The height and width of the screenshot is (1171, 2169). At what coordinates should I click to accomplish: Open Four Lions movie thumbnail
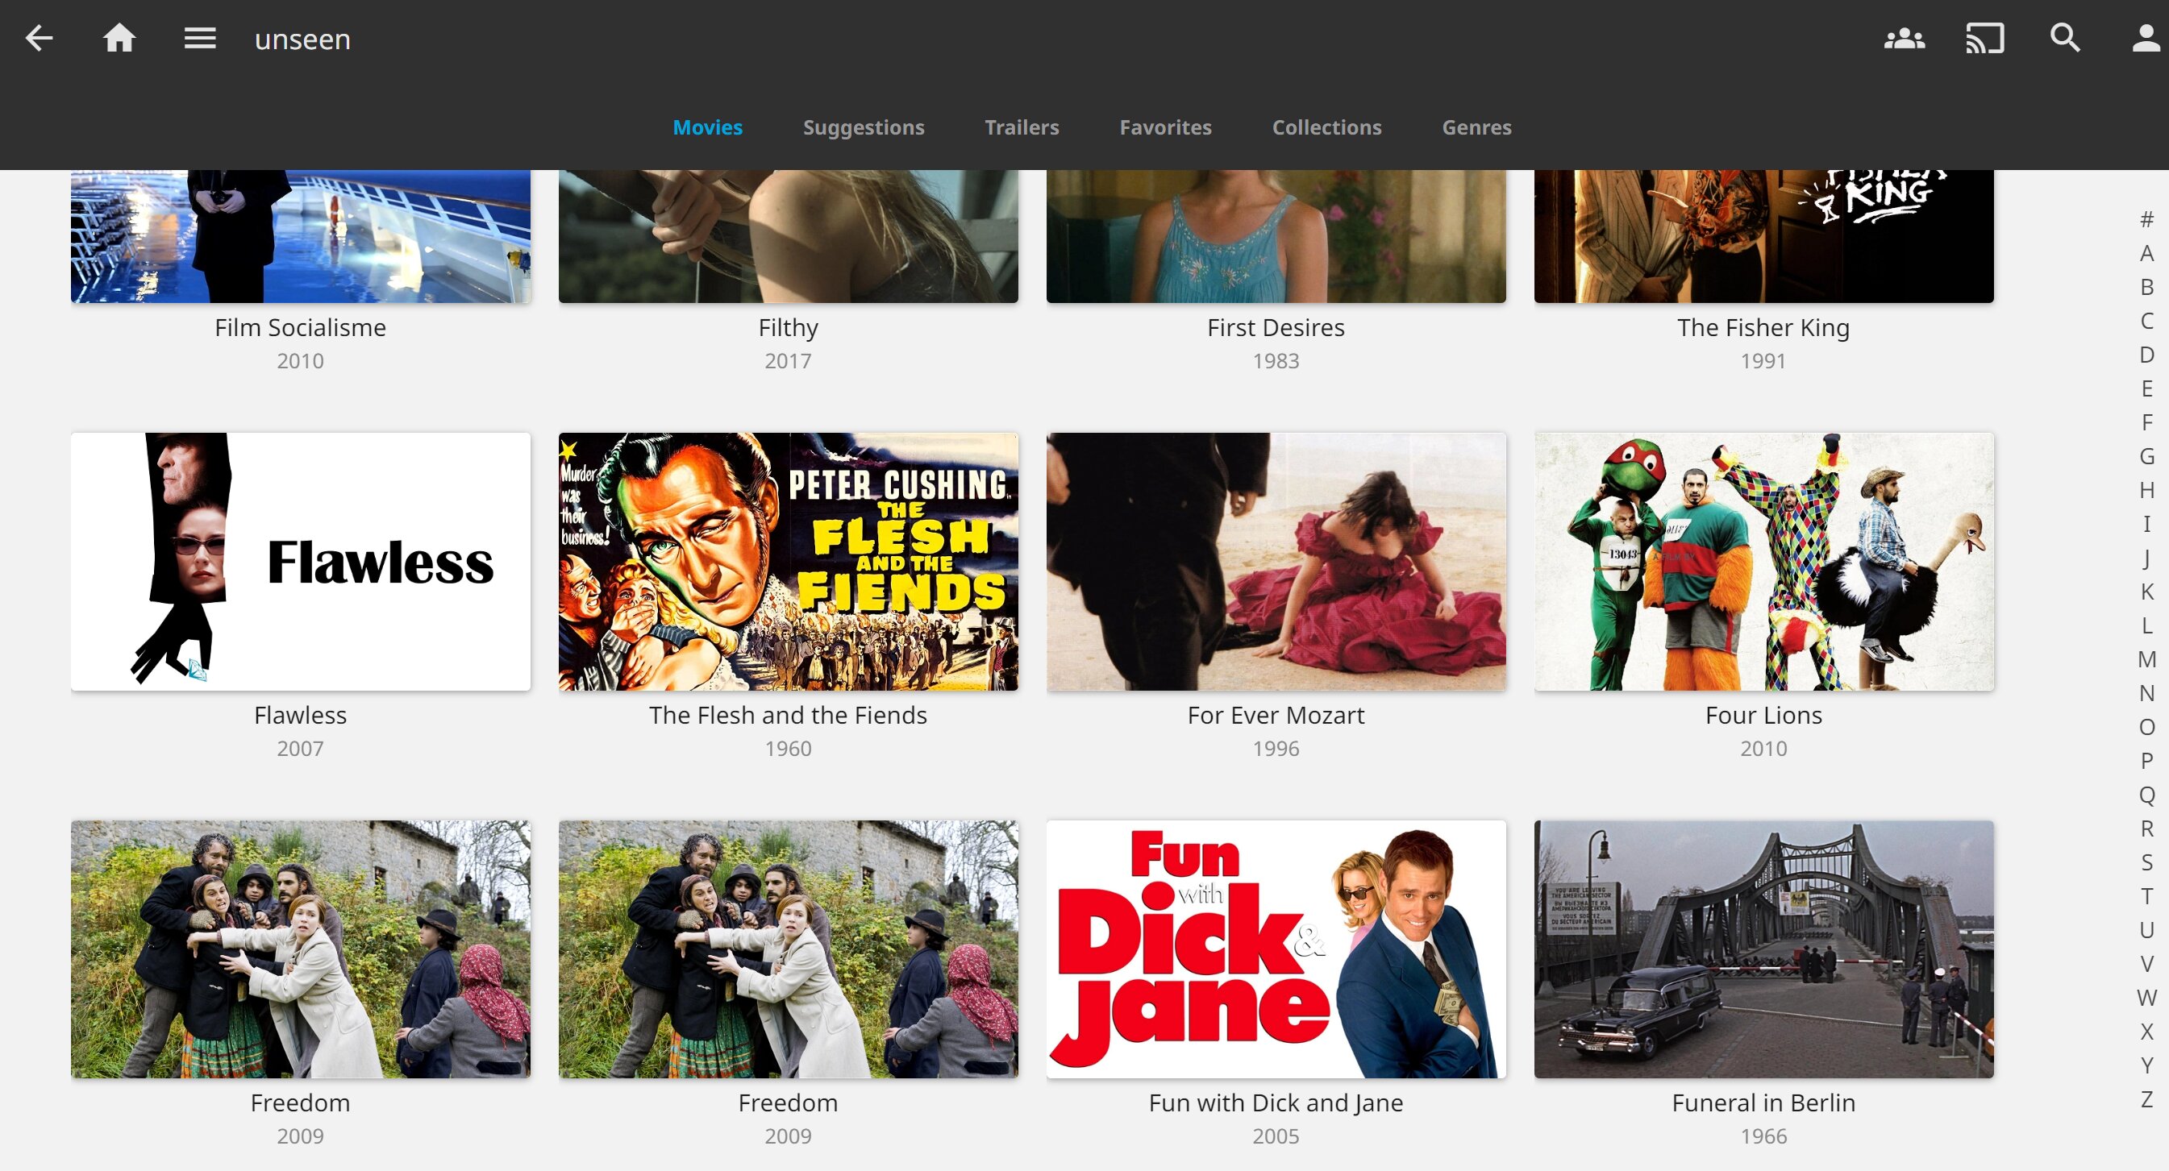pyautogui.click(x=1763, y=562)
